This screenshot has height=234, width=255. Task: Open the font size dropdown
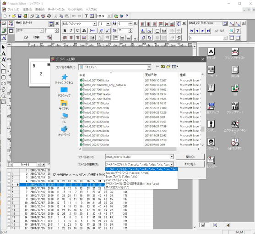tap(108, 24)
